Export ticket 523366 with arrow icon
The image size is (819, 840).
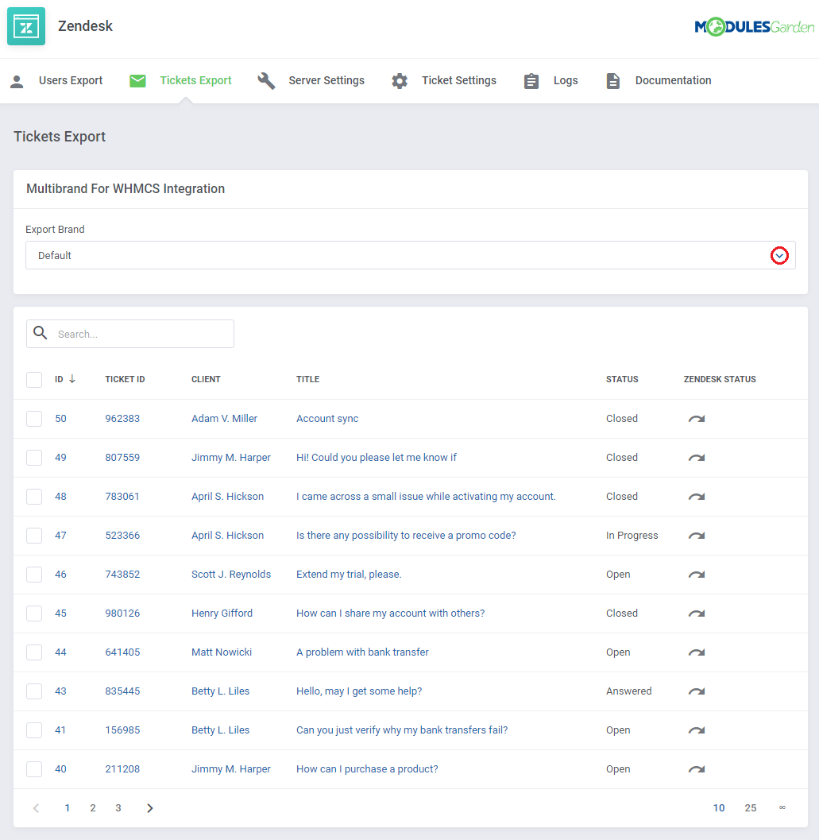[697, 536]
